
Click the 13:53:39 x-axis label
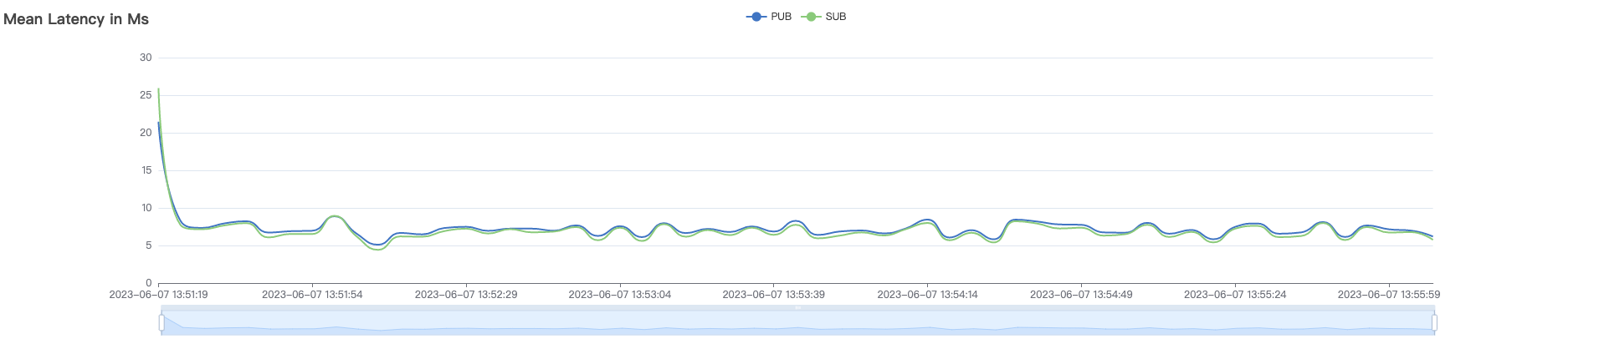773,295
